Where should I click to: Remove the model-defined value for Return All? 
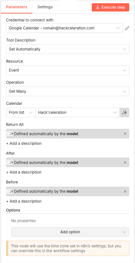(x=125, y=134)
